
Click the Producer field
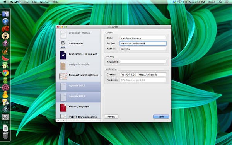tap(143, 80)
